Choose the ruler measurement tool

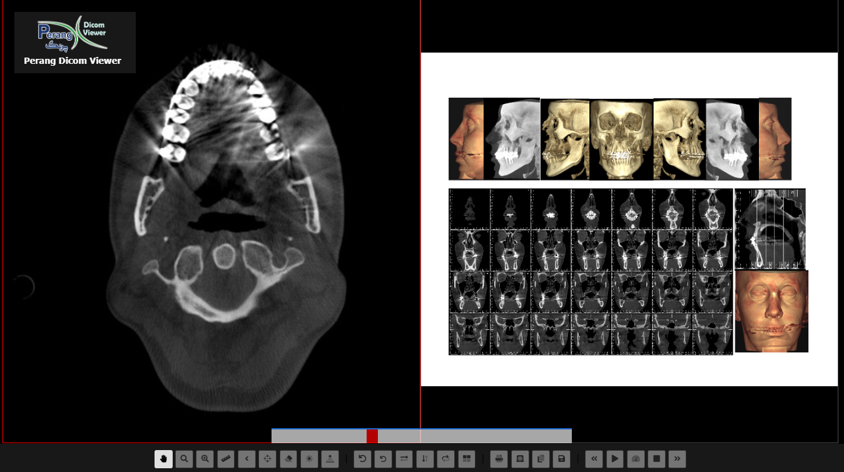tap(226, 459)
